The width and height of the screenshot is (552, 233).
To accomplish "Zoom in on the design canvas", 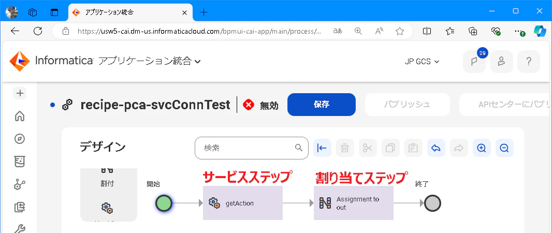I will [481, 148].
